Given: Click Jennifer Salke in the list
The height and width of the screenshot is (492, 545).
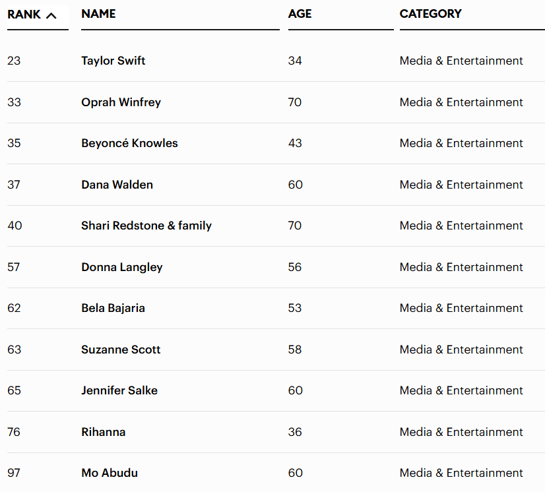Looking at the screenshot, I should click(x=119, y=390).
